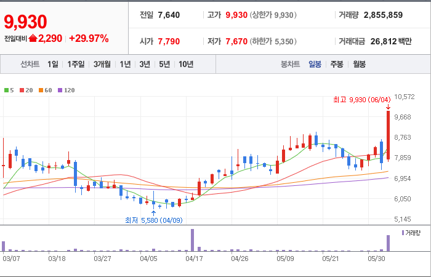Click the 전일 value 7,640
431x277 pixels.
coord(169,15)
